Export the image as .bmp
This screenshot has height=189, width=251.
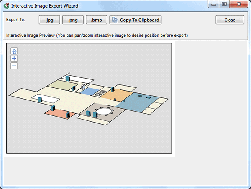tap(96, 20)
